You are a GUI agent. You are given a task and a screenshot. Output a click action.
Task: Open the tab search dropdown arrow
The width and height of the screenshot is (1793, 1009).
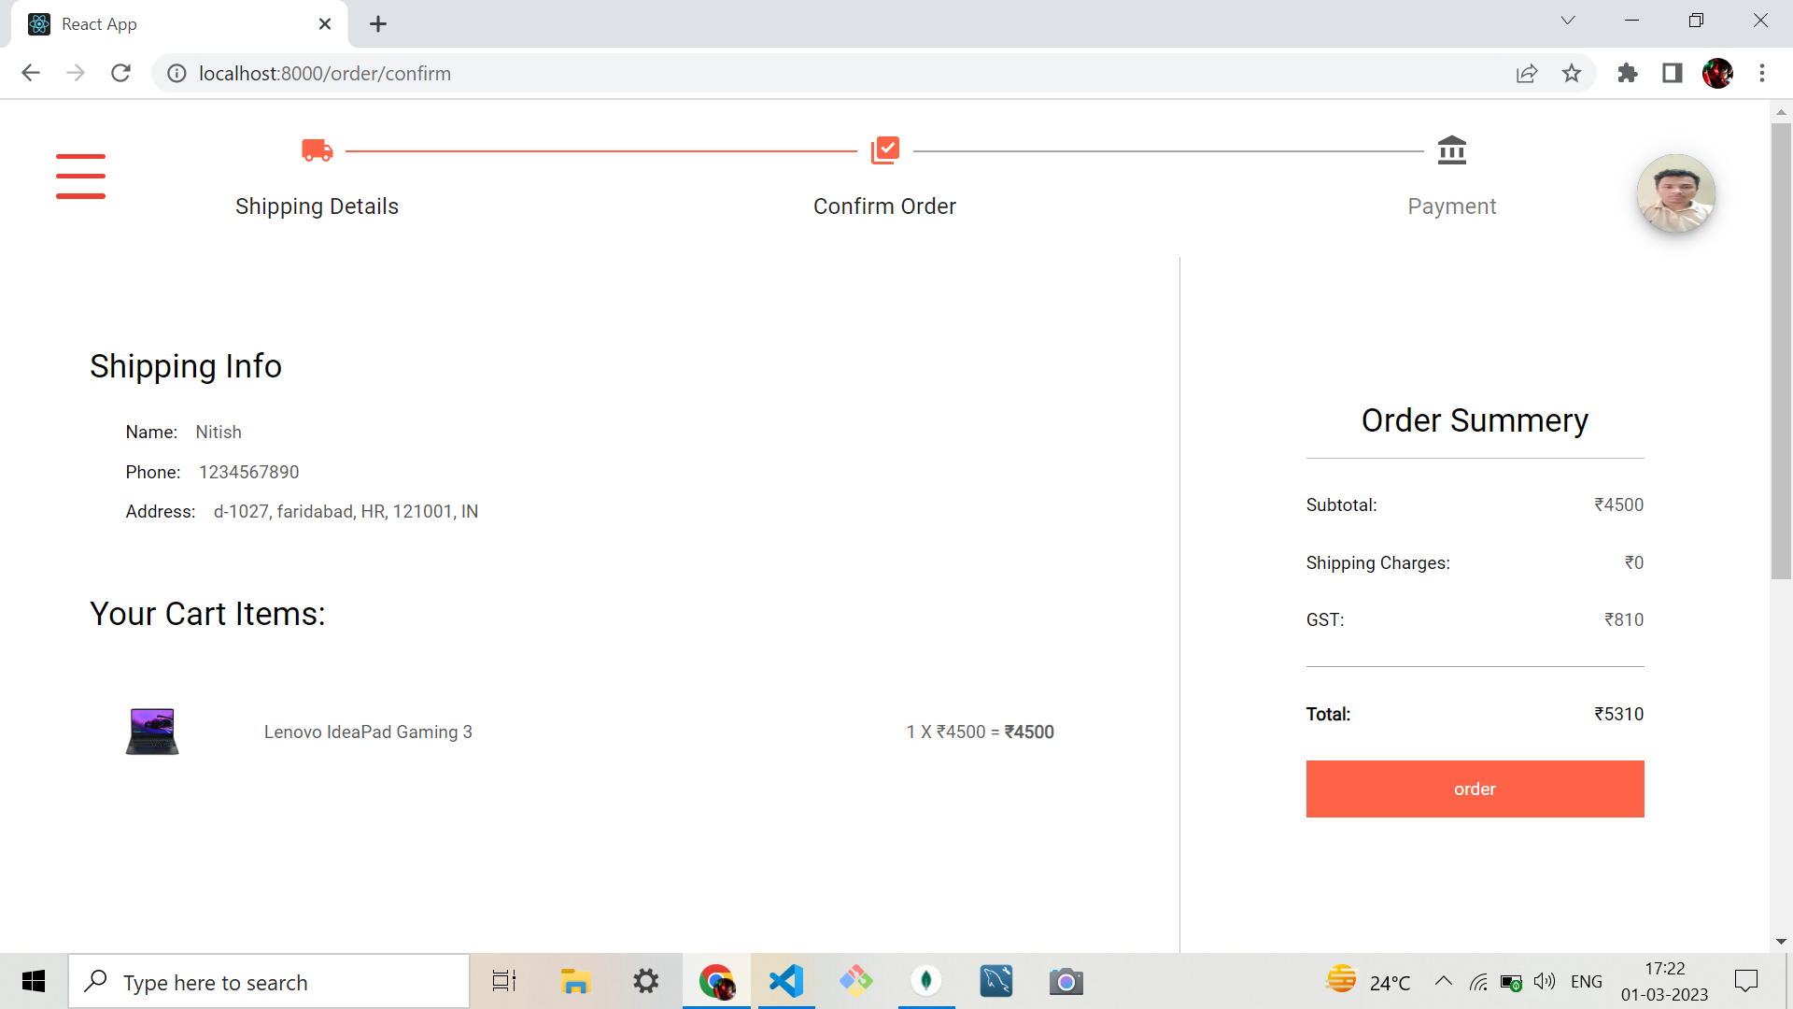tap(1568, 20)
